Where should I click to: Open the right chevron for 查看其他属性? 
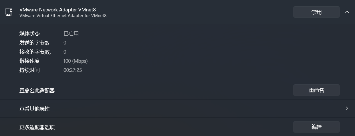tap(347, 108)
